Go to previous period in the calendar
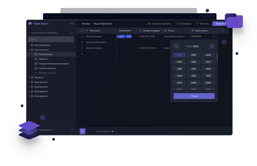This screenshot has height=166, width=257. click(176, 46)
